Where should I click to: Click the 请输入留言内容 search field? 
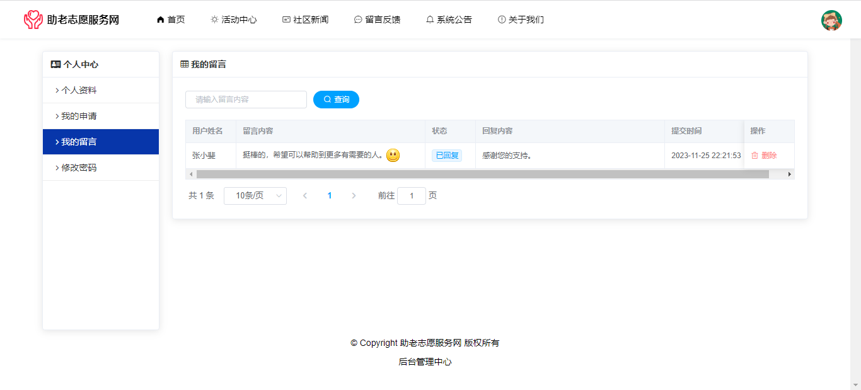coord(246,100)
